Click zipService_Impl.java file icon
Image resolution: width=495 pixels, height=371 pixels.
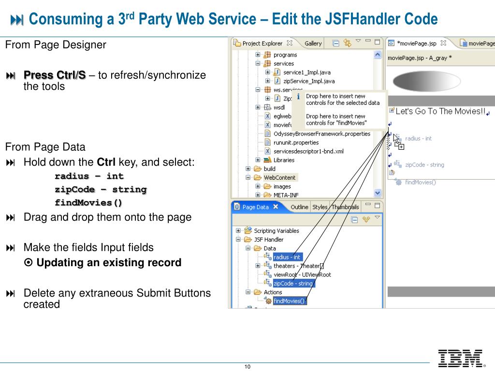[277, 81]
